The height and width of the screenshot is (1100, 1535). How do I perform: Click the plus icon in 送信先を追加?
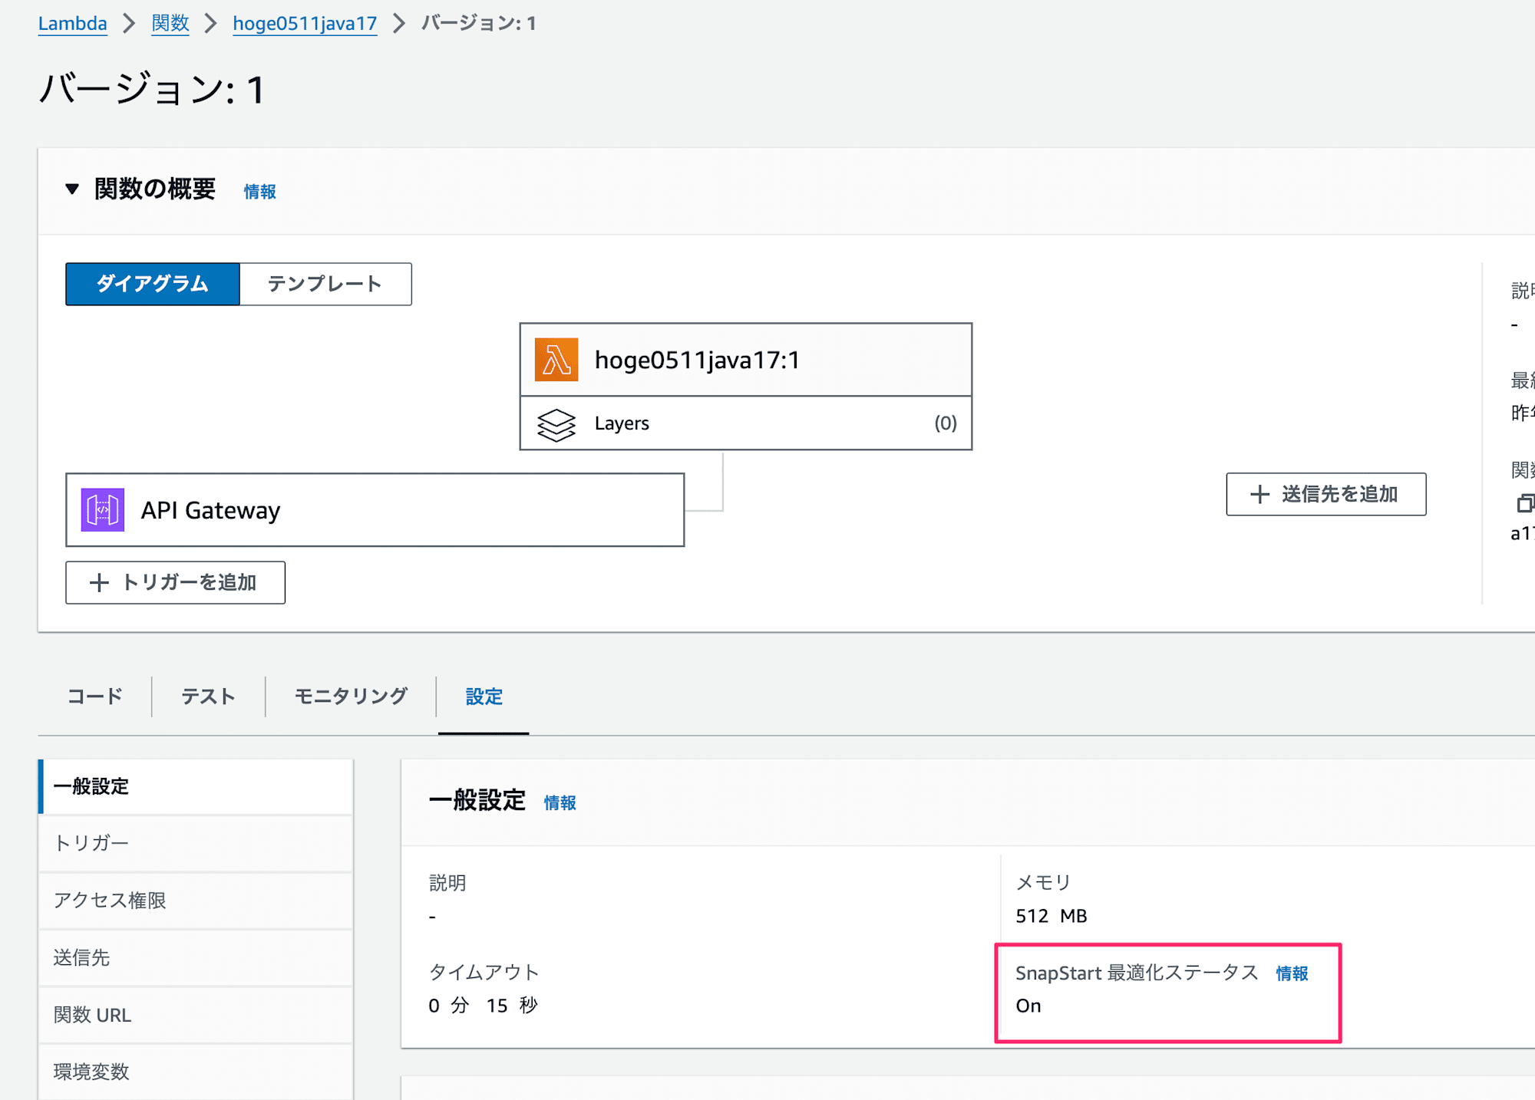click(x=1259, y=495)
